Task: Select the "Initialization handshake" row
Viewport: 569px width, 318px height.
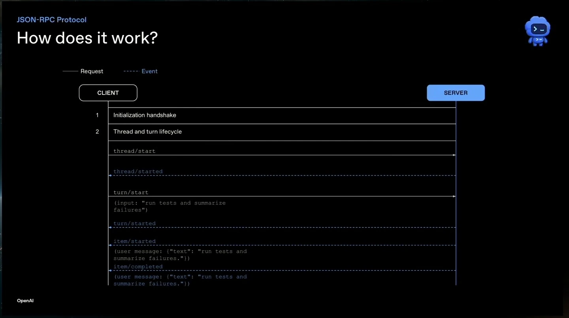Action: pos(282,115)
